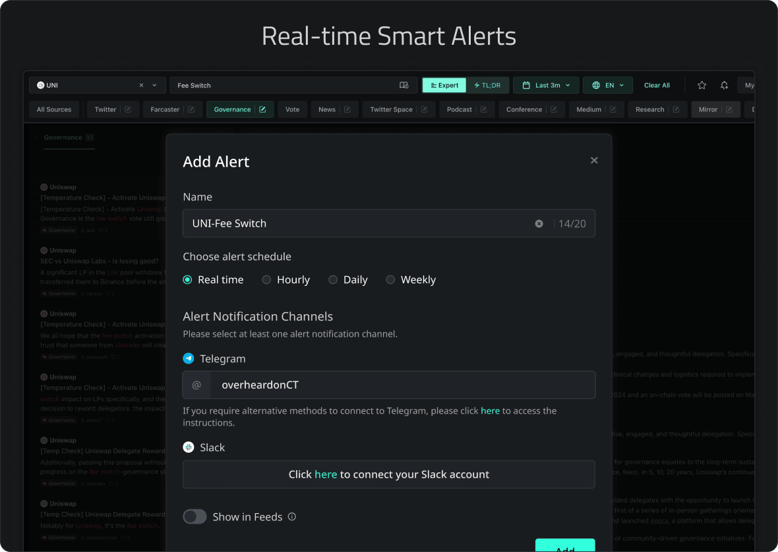Screen dimensions: 778x552
Task: Select the Governance source tab
Action: 232,109
